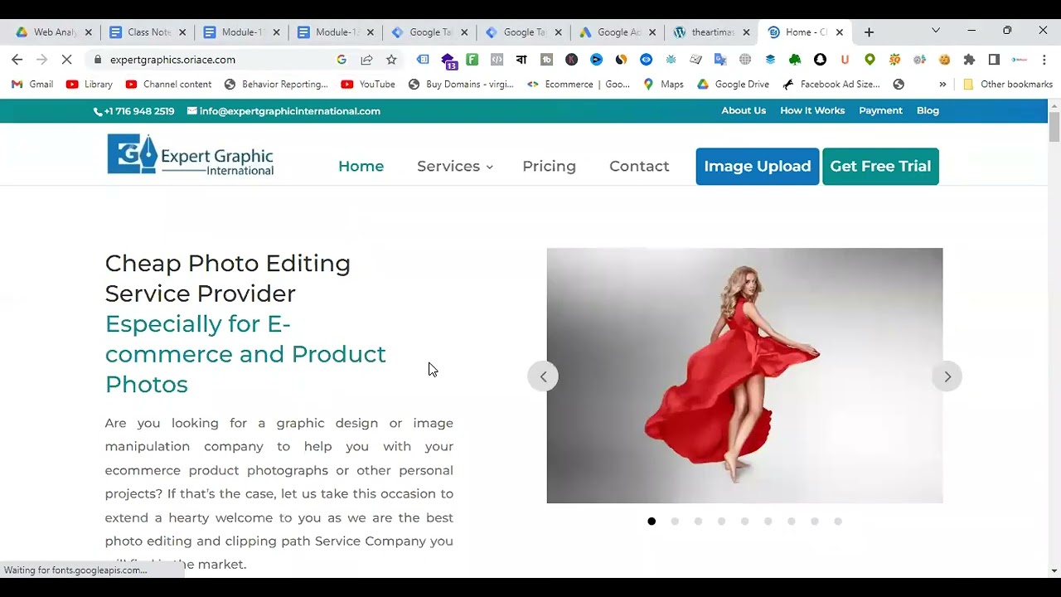Image resolution: width=1061 pixels, height=597 pixels.
Task: Click the Get Free Trial button
Action: [x=880, y=166]
